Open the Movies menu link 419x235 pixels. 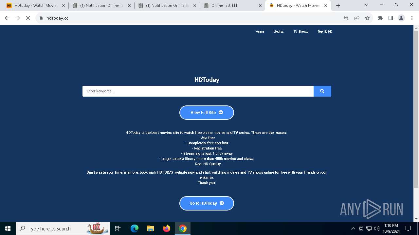coord(279,32)
